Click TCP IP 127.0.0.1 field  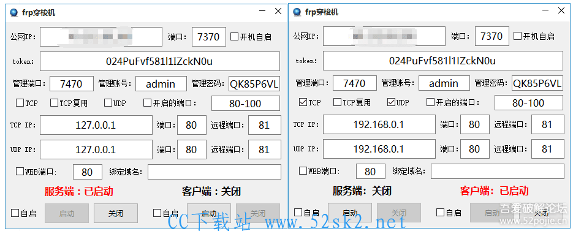point(96,125)
